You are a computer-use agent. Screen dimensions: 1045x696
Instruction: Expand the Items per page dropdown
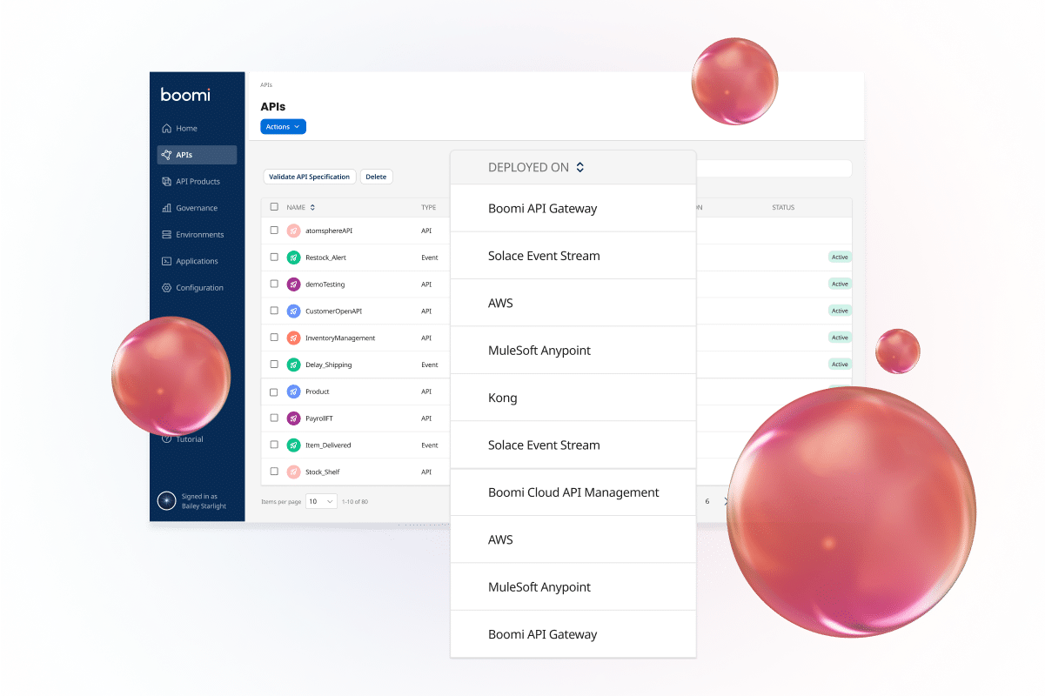pyautogui.click(x=321, y=502)
